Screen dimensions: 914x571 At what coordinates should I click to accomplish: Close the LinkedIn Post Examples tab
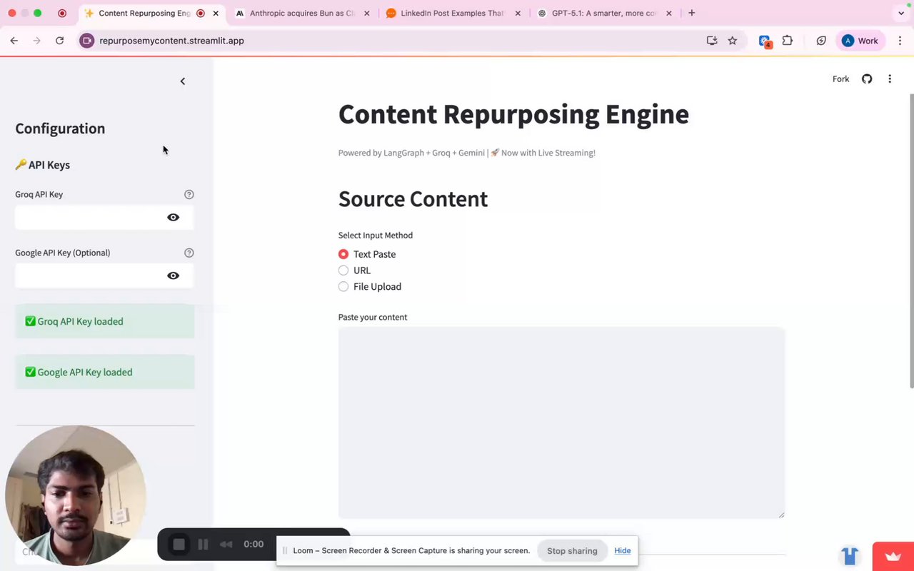point(518,13)
